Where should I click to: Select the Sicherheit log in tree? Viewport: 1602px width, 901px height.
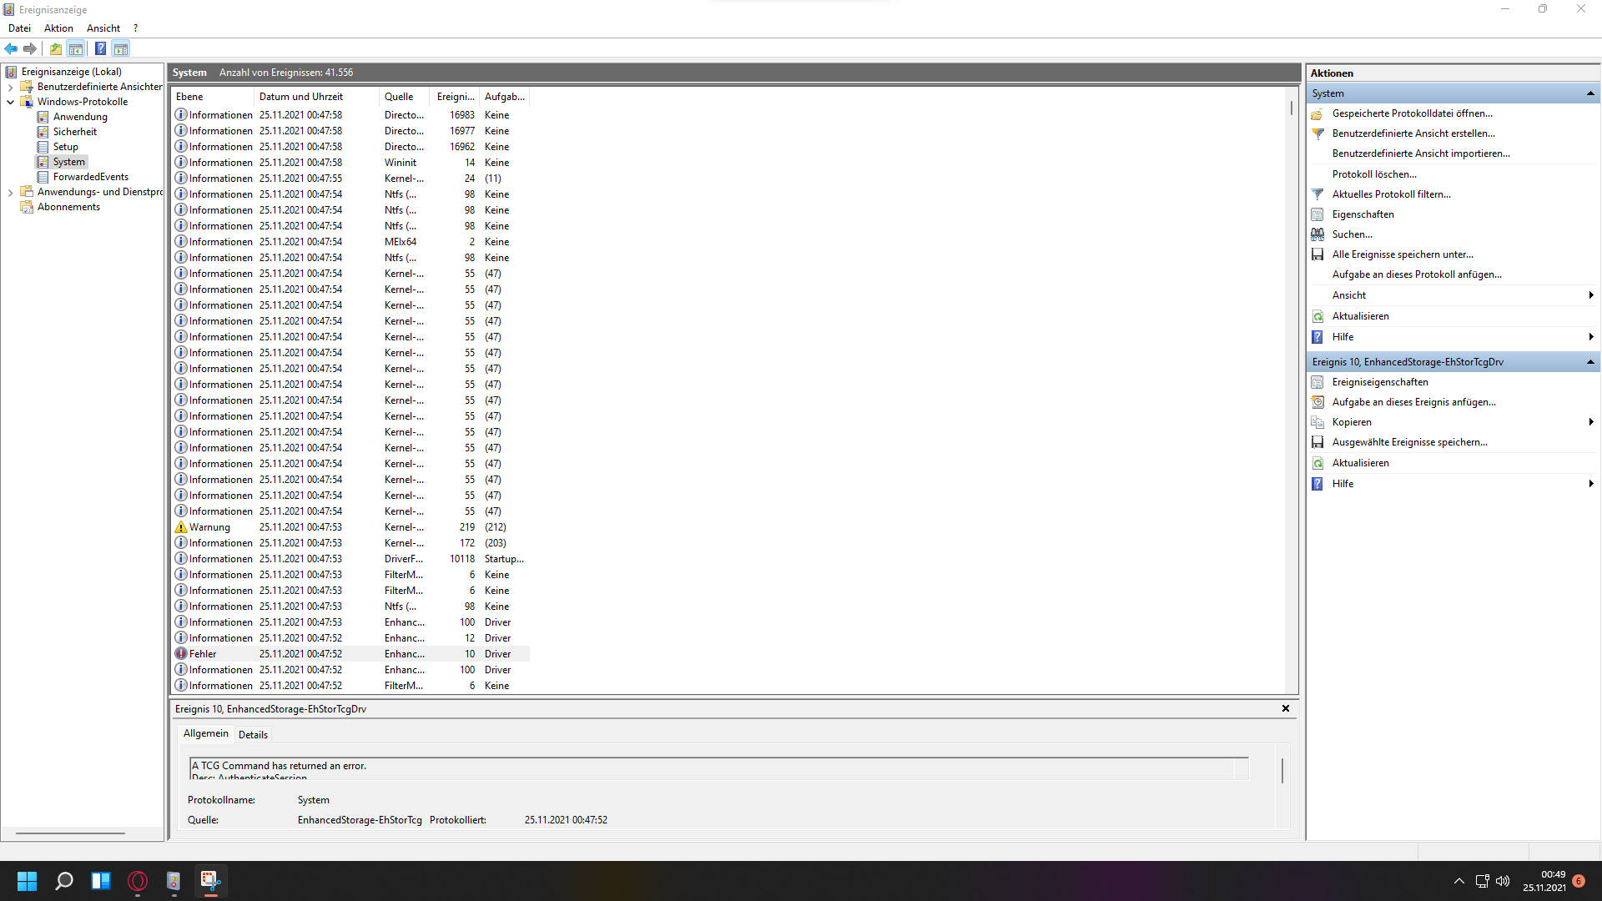click(x=75, y=132)
